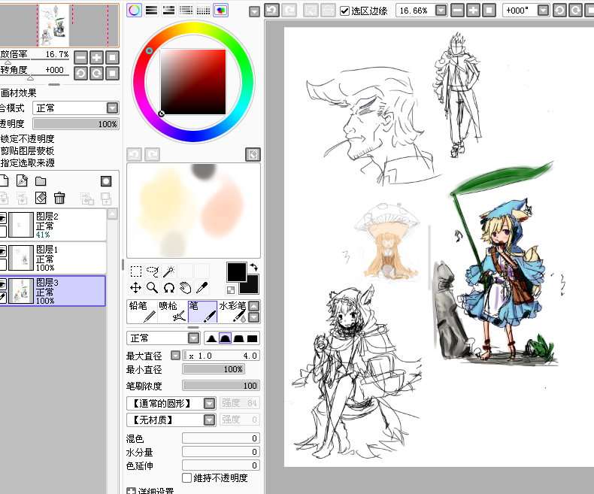Delete layer with trash can icon
The width and height of the screenshot is (594, 494).
(59, 198)
